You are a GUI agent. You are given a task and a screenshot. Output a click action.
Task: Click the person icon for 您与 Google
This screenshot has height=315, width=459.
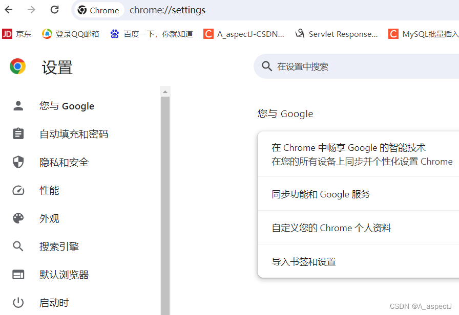pyautogui.click(x=18, y=106)
